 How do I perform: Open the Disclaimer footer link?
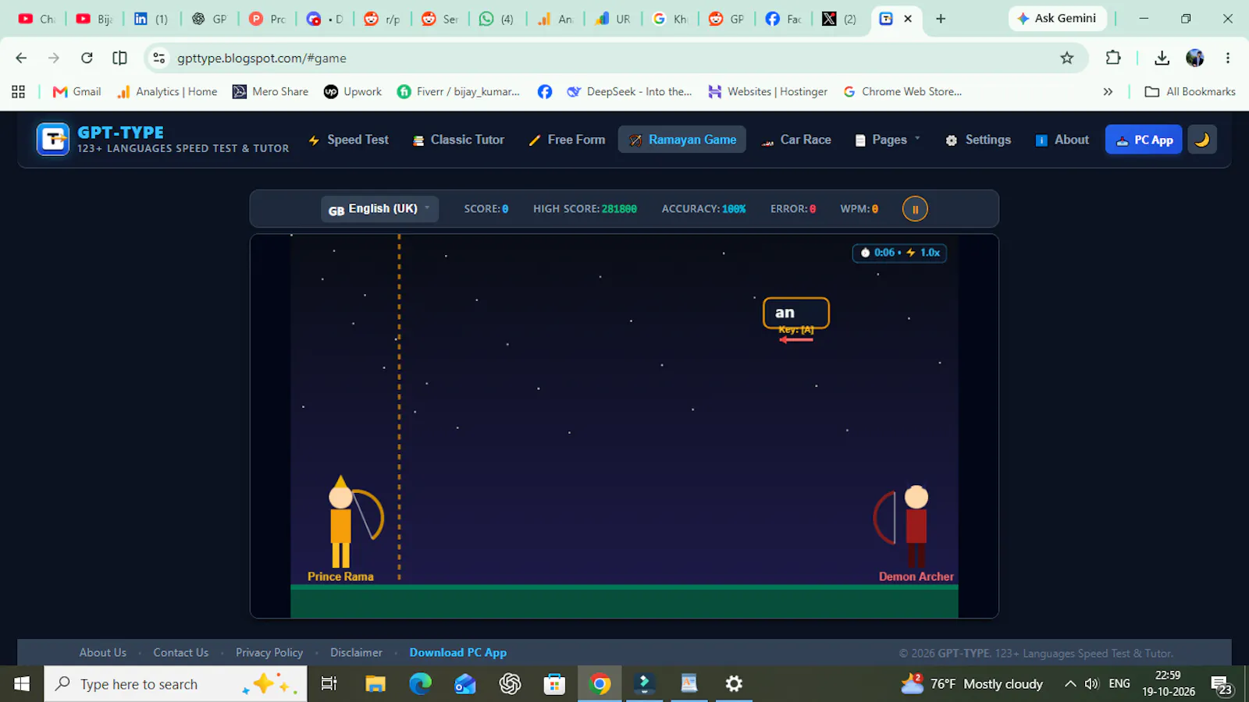point(356,653)
